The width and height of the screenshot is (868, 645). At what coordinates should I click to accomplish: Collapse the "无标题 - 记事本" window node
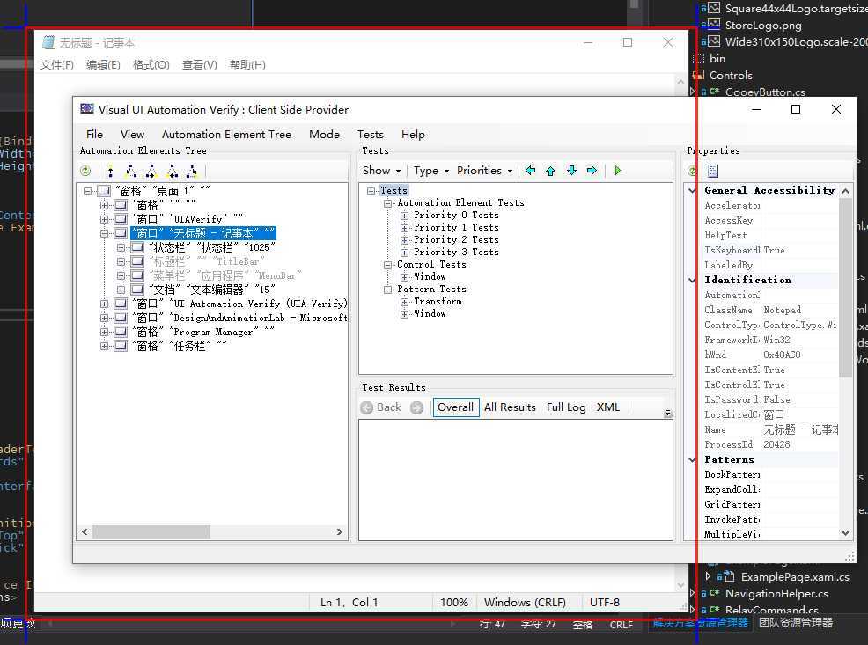(104, 233)
